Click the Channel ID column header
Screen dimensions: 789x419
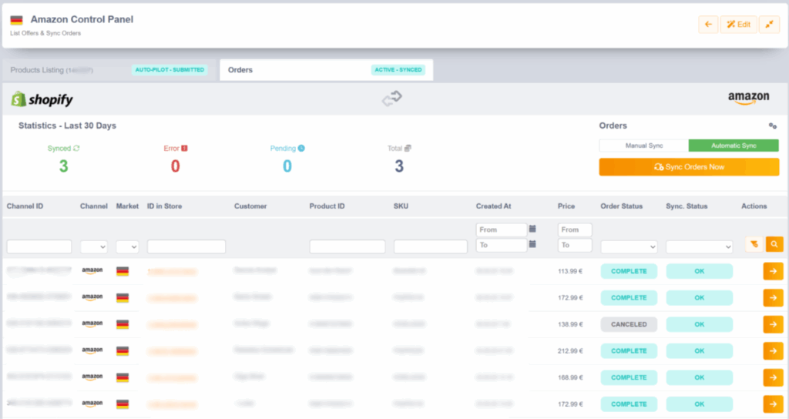[x=25, y=206]
